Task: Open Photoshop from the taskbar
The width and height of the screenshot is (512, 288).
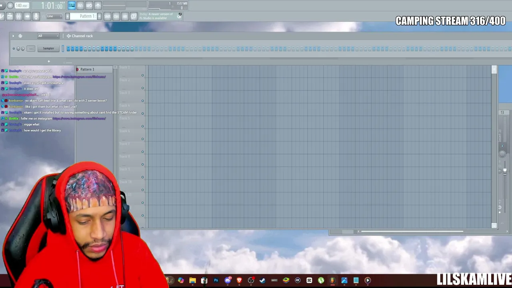Action: [216, 280]
